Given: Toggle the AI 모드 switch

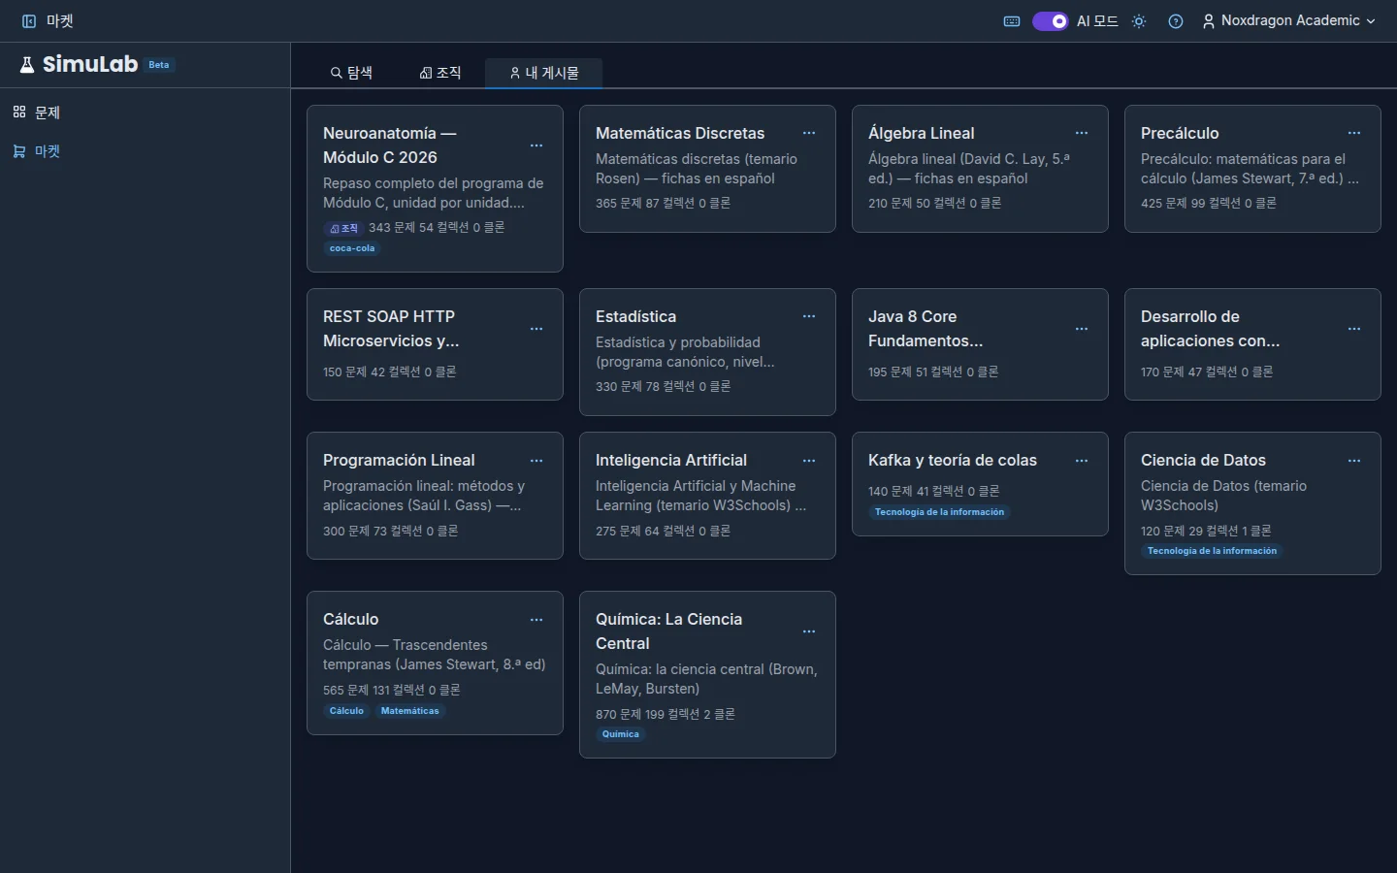Looking at the screenshot, I should click(1050, 21).
